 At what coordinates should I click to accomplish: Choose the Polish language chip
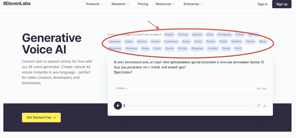(223, 41)
